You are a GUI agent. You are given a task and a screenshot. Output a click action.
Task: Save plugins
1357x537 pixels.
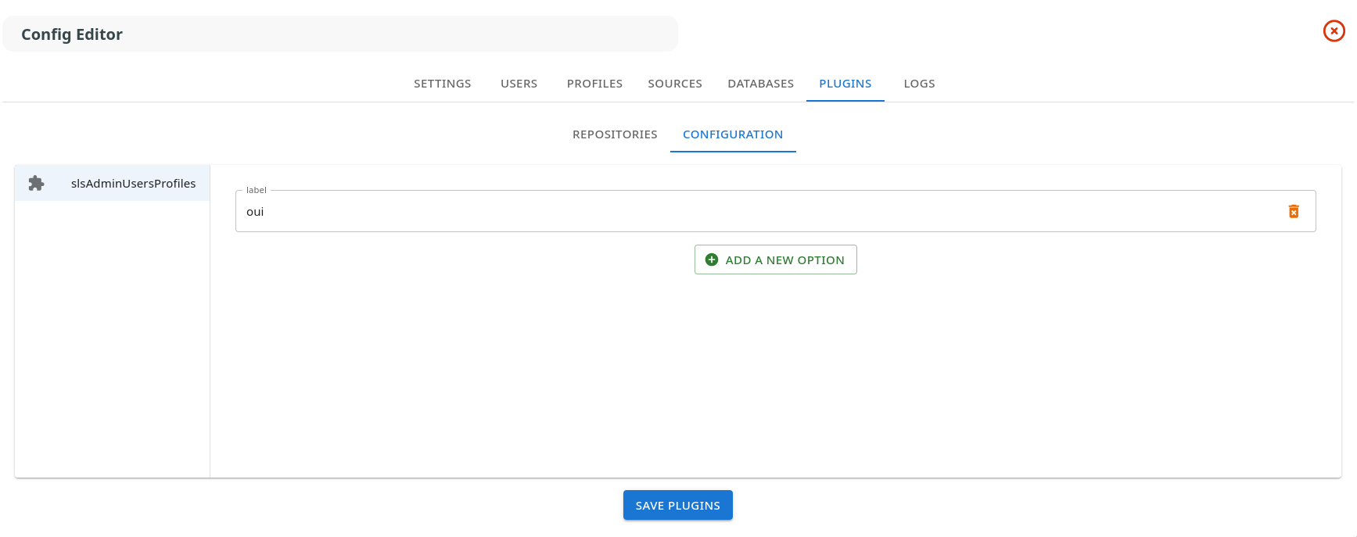[678, 505]
